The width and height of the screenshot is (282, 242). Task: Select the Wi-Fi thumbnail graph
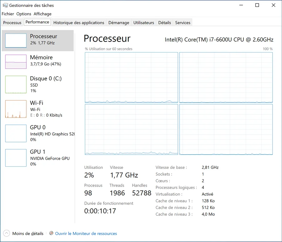click(x=16, y=109)
